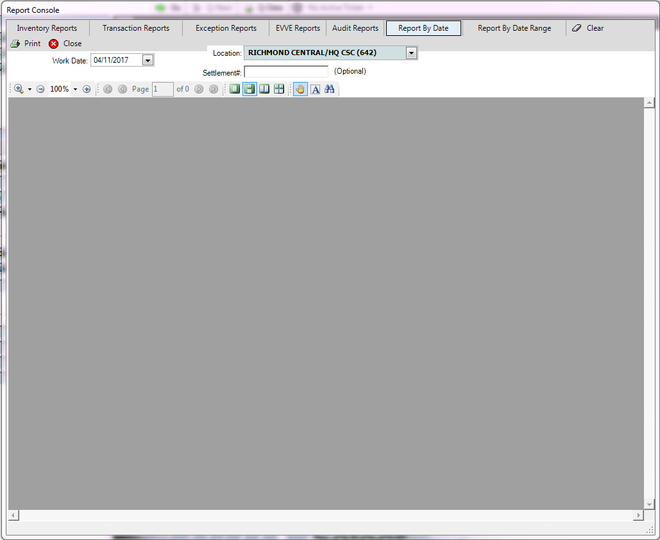Enable facing pages view mode
Screen dimensions: 660x540
click(264, 88)
